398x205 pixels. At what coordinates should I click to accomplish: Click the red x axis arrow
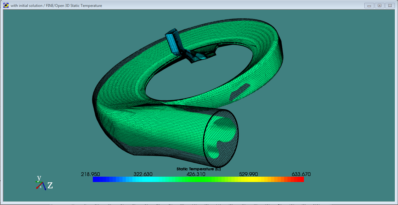(39, 187)
